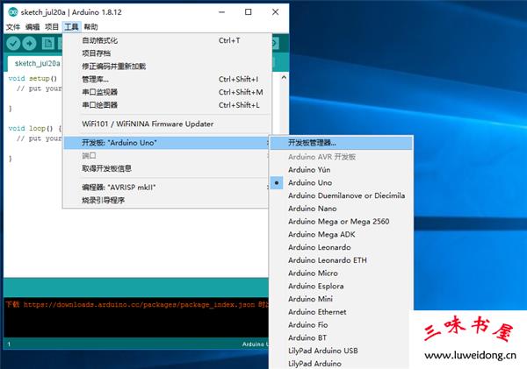527x369 pixels.
Task: Click the New sketch toolbar icon
Action: tap(47, 44)
